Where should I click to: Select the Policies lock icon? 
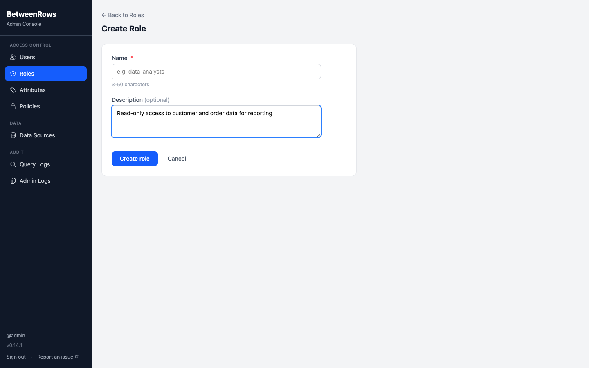pos(13,106)
